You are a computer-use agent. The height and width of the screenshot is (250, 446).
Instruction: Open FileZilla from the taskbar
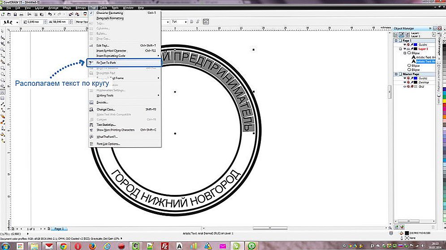point(165,246)
